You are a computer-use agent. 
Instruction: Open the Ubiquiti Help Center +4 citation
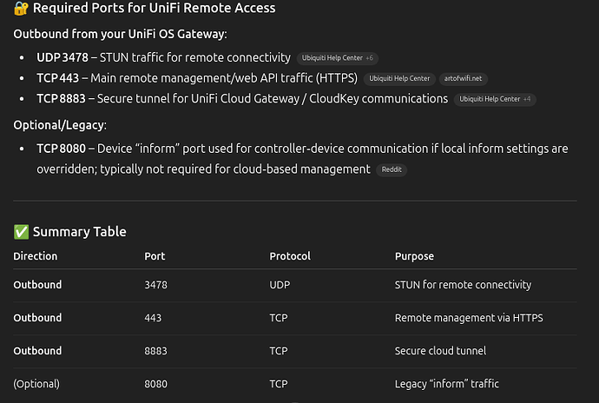pyautogui.click(x=495, y=99)
